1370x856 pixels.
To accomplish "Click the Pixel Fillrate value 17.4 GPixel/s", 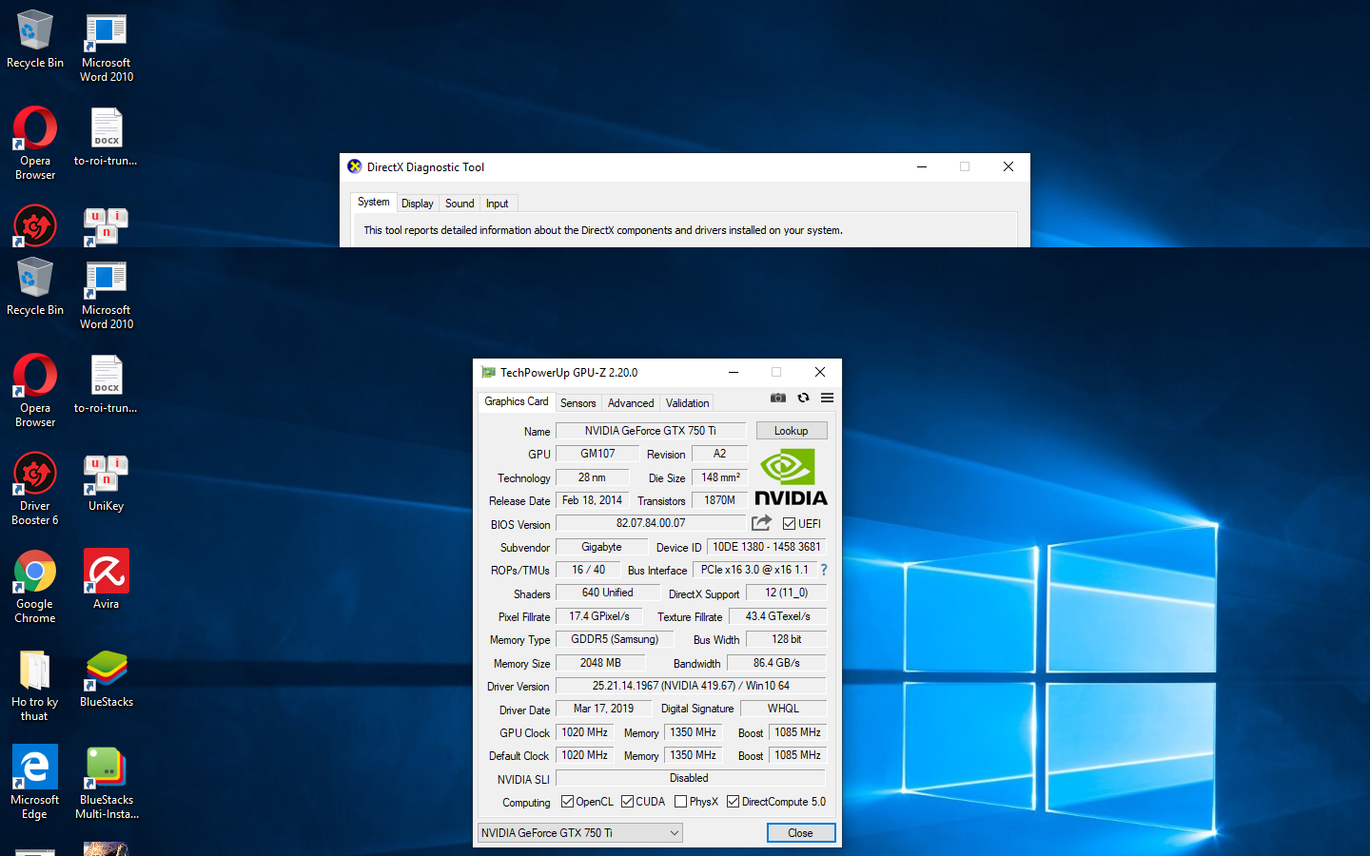I will 599,616.
